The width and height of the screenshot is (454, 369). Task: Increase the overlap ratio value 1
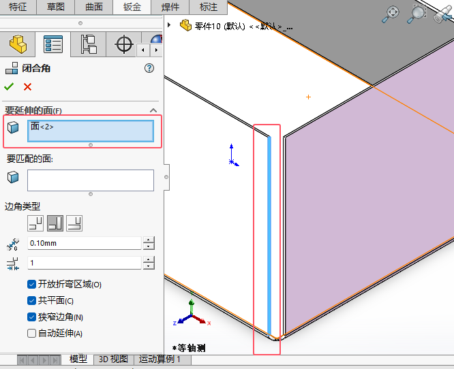coord(149,259)
